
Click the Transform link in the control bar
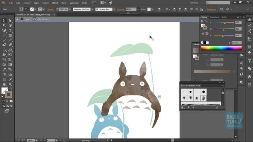(x=211, y=9)
